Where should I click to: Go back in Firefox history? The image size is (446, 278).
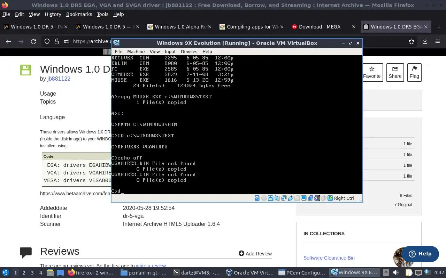tap(8, 41)
